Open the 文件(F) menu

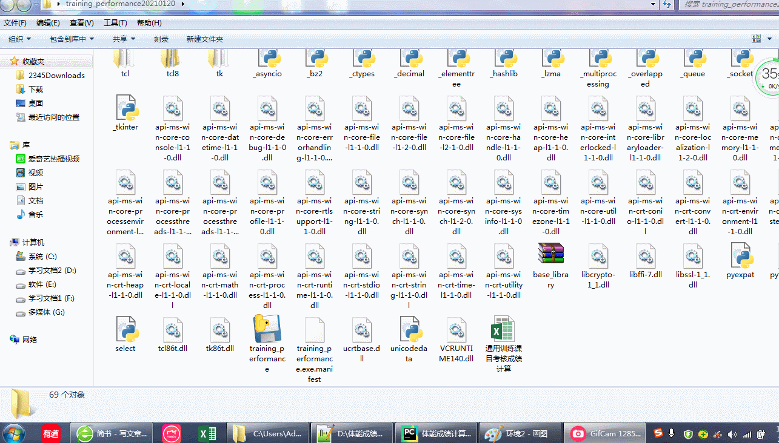tap(15, 23)
